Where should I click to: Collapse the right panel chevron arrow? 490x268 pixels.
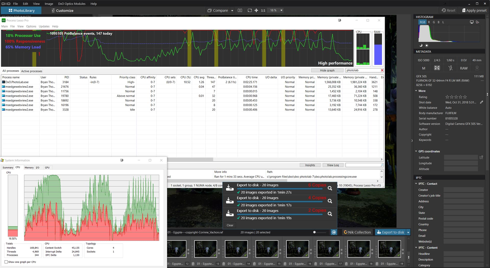tap(412, 141)
